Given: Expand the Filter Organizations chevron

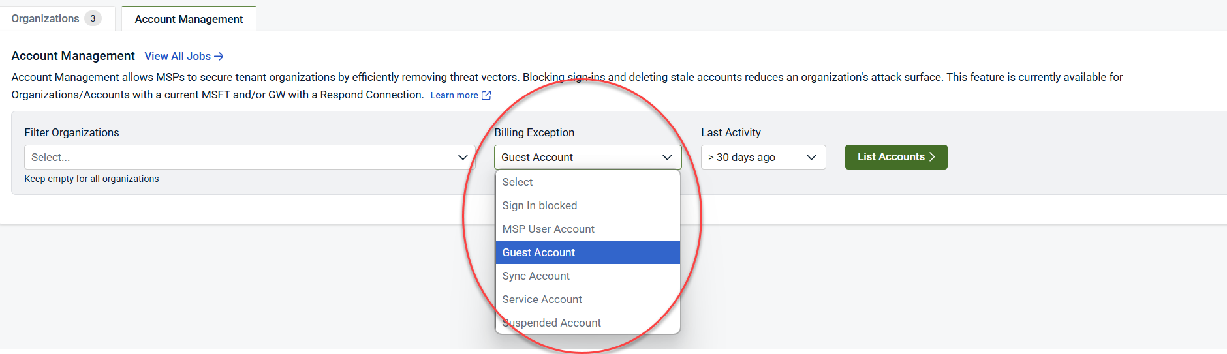Looking at the screenshot, I should tap(463, 157).
